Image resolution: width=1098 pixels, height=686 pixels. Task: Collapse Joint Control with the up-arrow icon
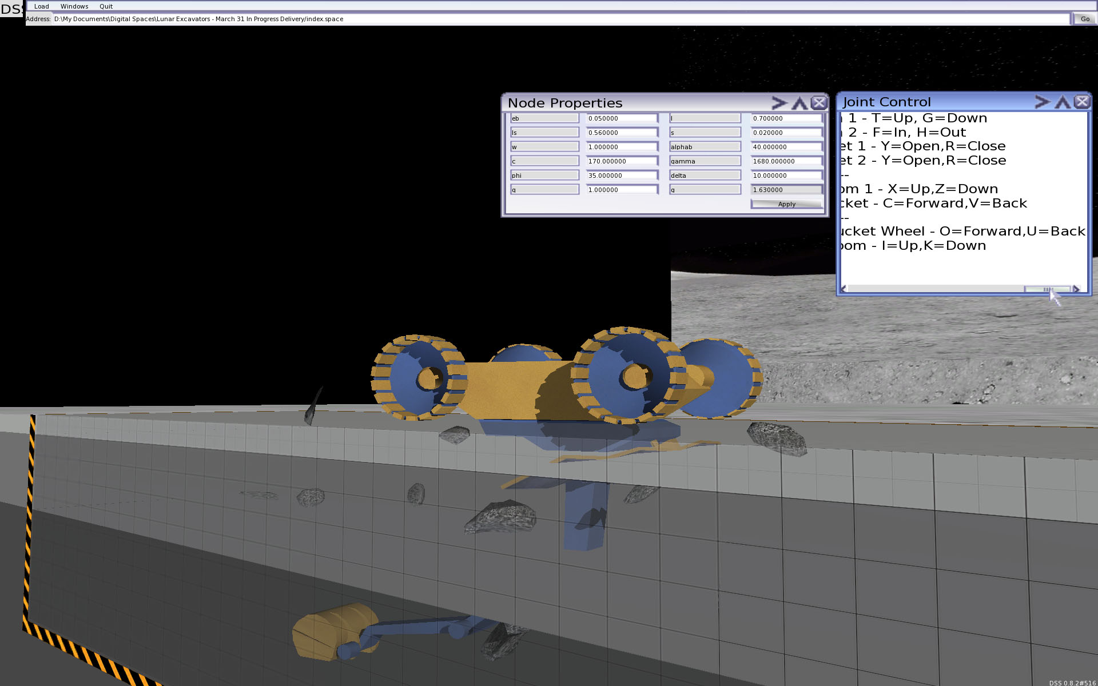click(x=1063, y=102)
